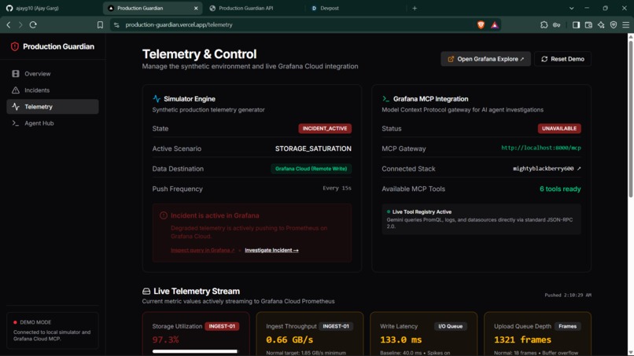The image size is (634, 356).
Task: Click the I/O Queue badge
Action: click(451, 326)
